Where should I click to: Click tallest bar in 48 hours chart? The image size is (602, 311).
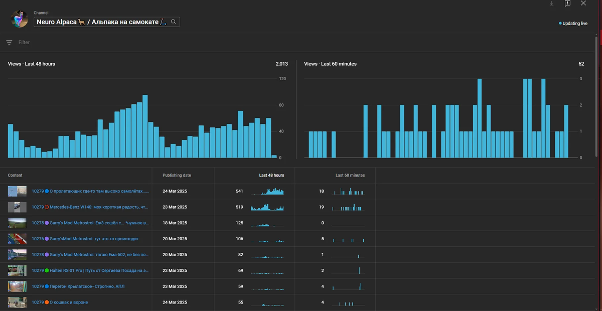pyautogui.click(x=145, y=126)
